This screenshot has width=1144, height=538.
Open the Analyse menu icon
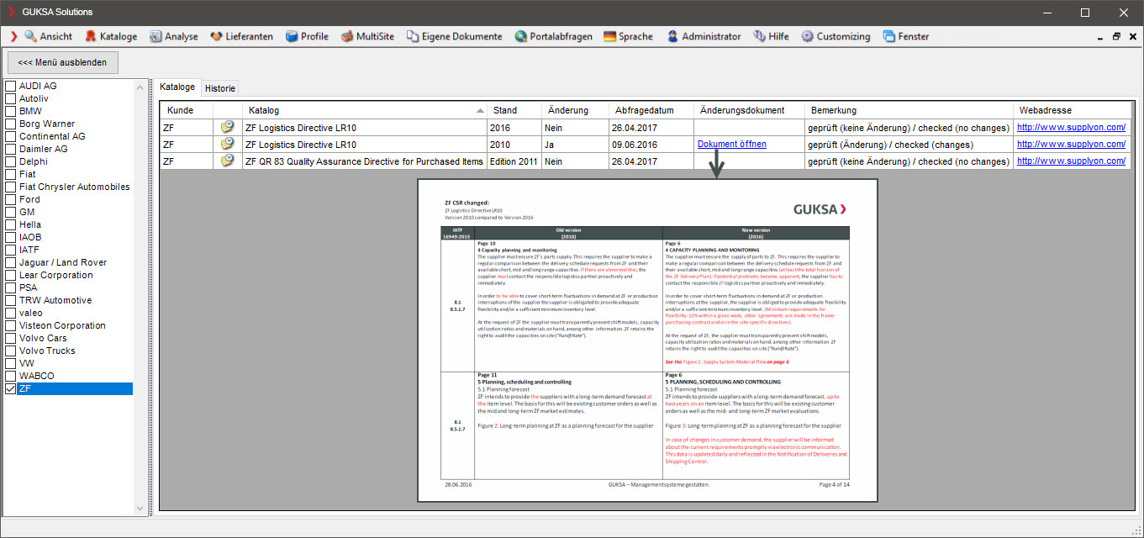(156, 36)
